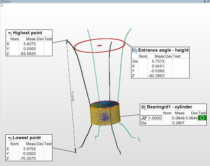Click the Z value -70.2575 in Lowest point

(29, 159)
